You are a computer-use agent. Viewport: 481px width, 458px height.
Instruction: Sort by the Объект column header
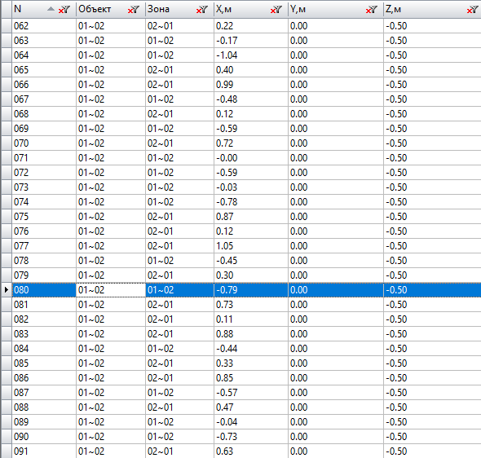click(95, 9)
